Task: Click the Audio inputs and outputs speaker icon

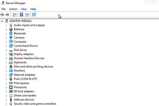Action: [x=11, y=25]
